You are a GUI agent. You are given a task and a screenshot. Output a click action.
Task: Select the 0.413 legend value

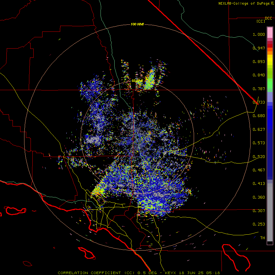tap(259, 184)
